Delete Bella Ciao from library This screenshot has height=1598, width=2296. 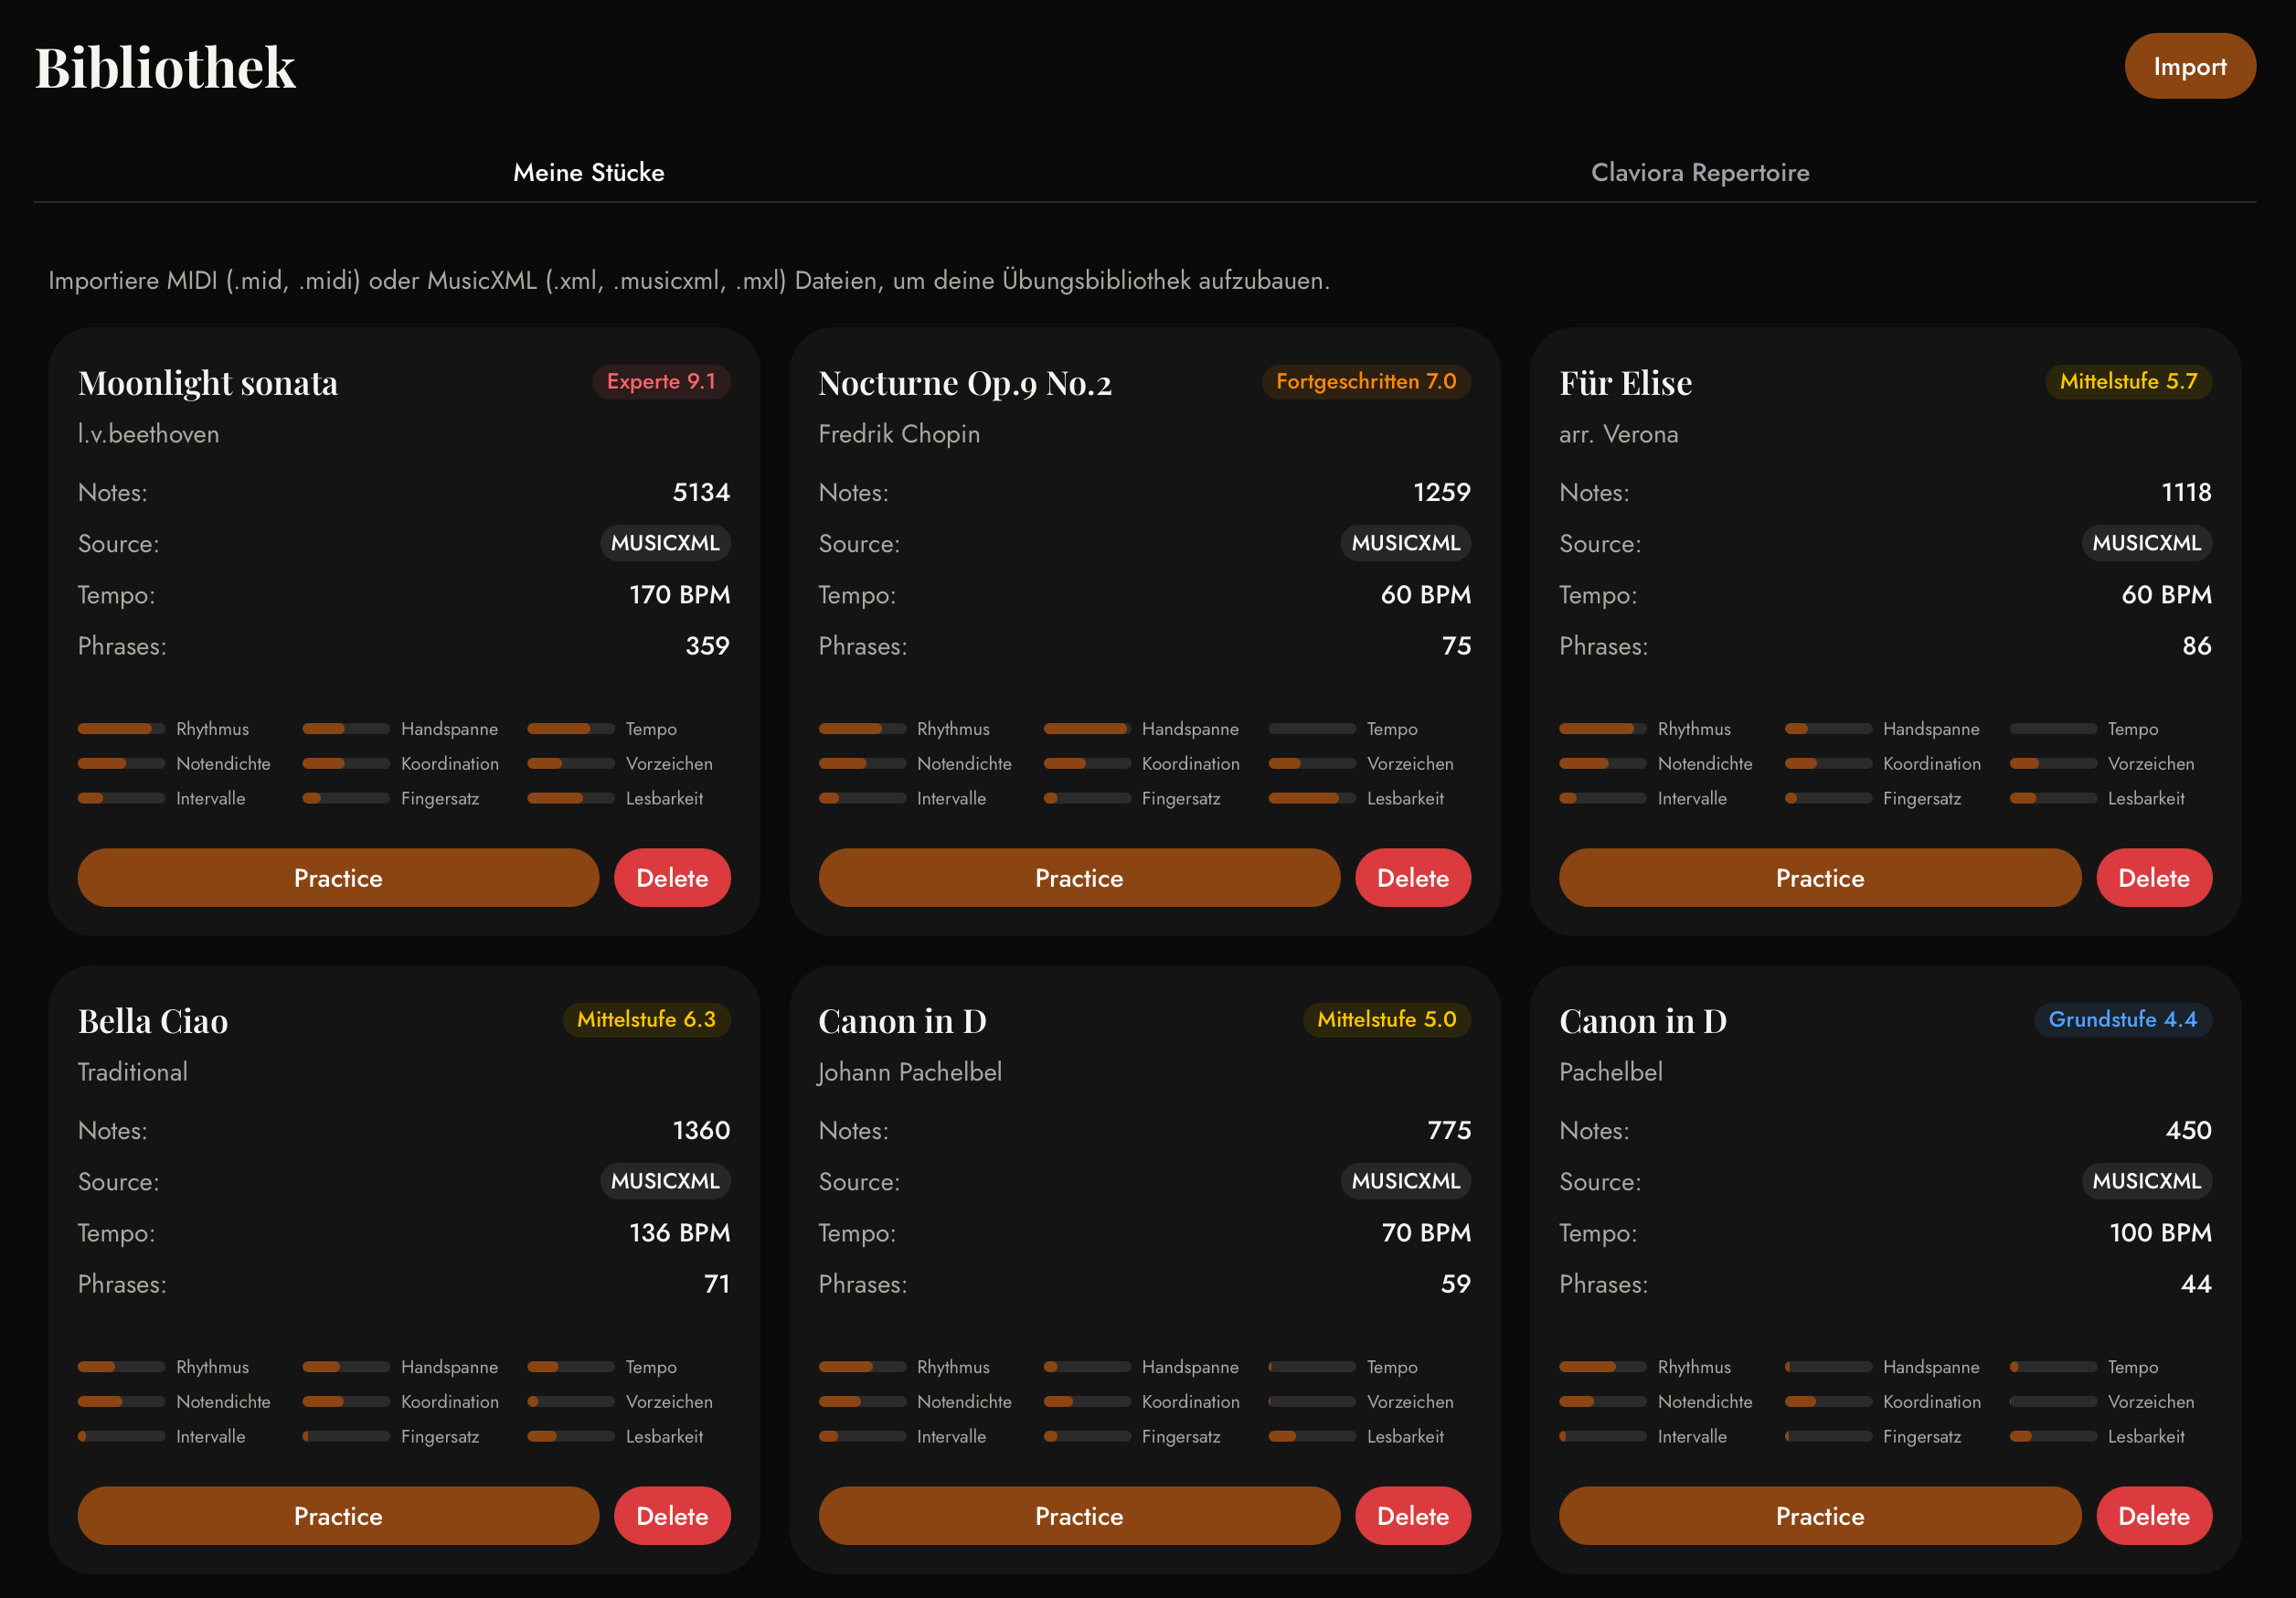[671, 1515]
